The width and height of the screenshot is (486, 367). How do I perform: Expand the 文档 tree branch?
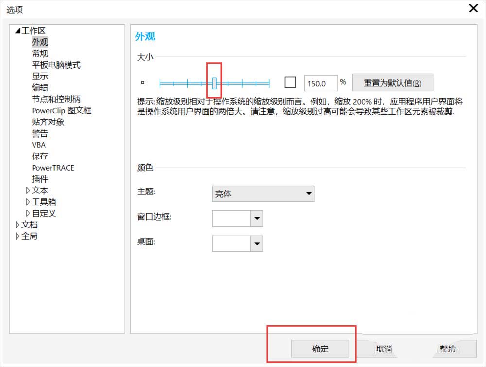[18, 225]
